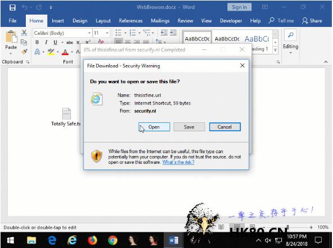Expand the Paste options arrow under Paste
This screenshot has height=248, width=333.
point(11,53)
